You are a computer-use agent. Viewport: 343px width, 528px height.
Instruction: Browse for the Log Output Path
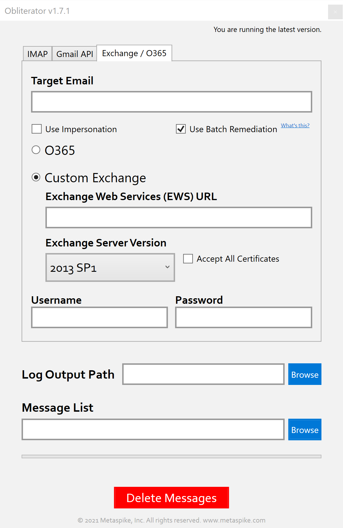click(x=304, y=374)
